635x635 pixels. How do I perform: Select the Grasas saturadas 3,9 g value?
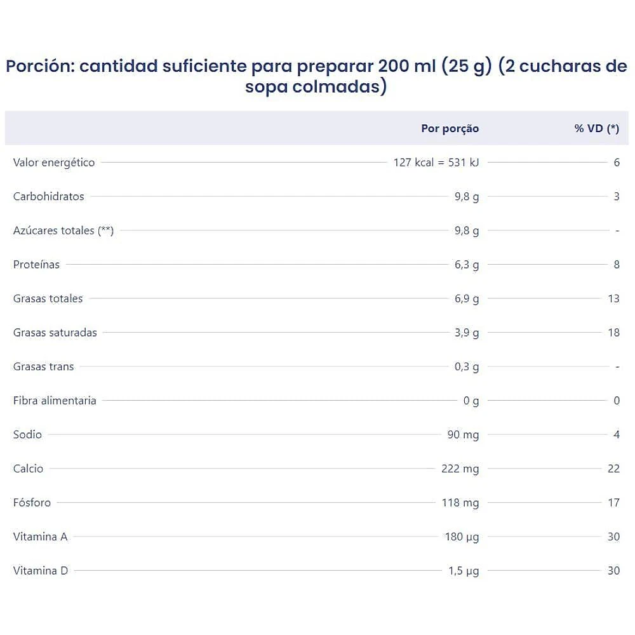(x=467, y=333)
